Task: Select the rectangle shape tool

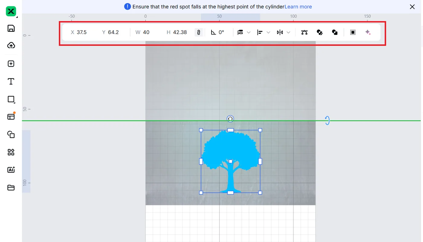Action: point(11,99)
